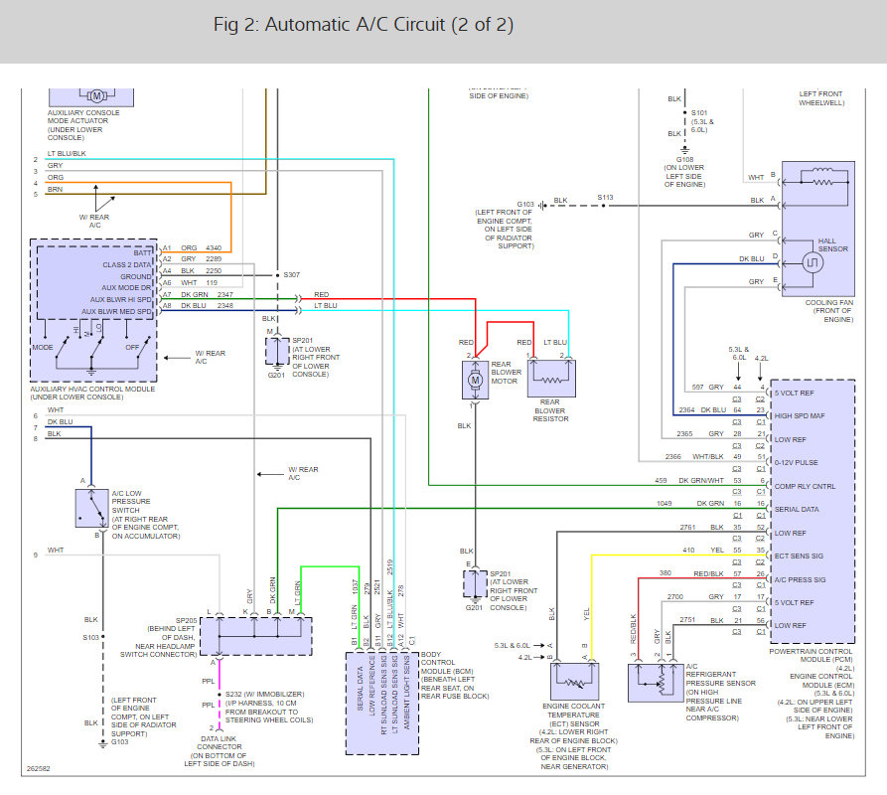
Task: Click the HIGH SPD MAF pin label
Action: pos(800,416)
